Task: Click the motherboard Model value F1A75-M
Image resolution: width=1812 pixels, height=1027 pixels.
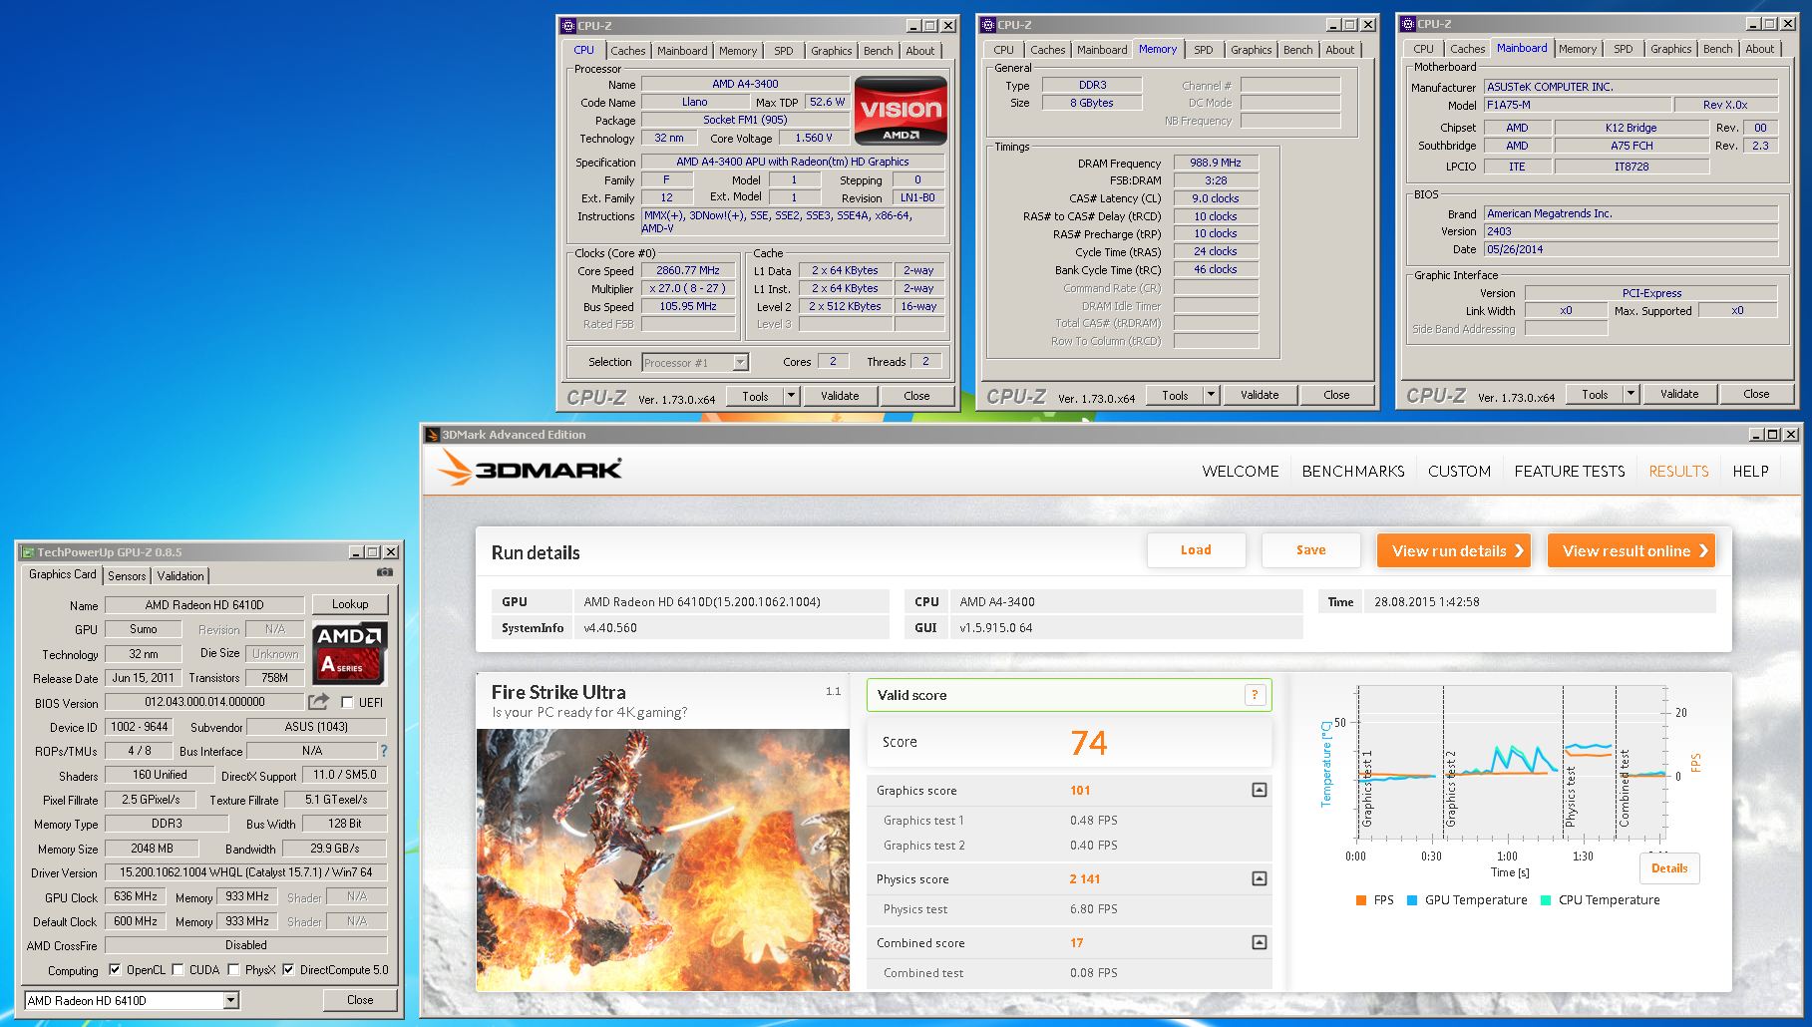Action: (x=1577, y=105)
